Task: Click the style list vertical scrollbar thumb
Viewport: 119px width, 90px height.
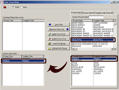Action: coord(115,24)
